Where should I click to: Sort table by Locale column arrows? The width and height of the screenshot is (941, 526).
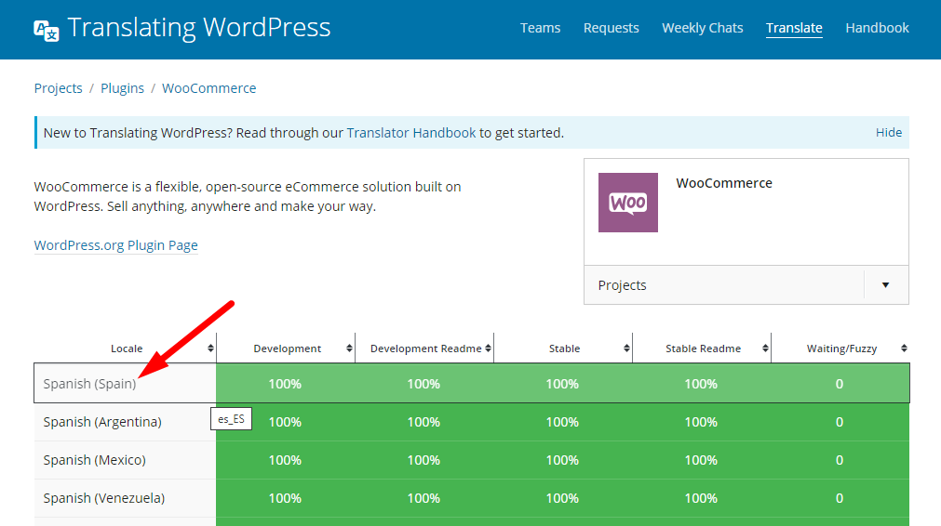coord(210,348)
